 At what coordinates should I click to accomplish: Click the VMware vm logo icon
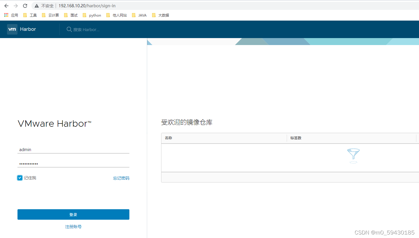12,29
